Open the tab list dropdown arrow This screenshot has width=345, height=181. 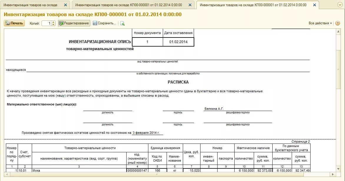click(x=340, y=5)
